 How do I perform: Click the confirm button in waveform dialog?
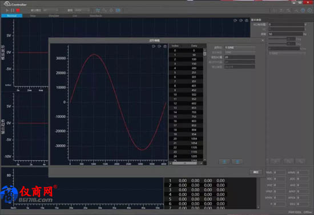pos(256,172)
